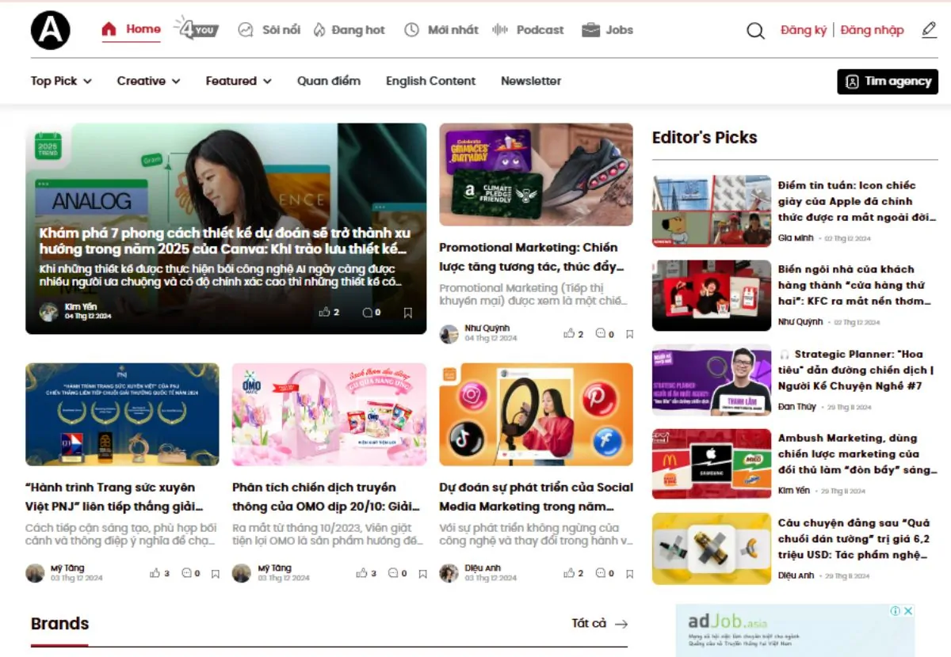The image size is (951, 657).
Task: Open comments on the PNJ article
Action: point(186,573)
